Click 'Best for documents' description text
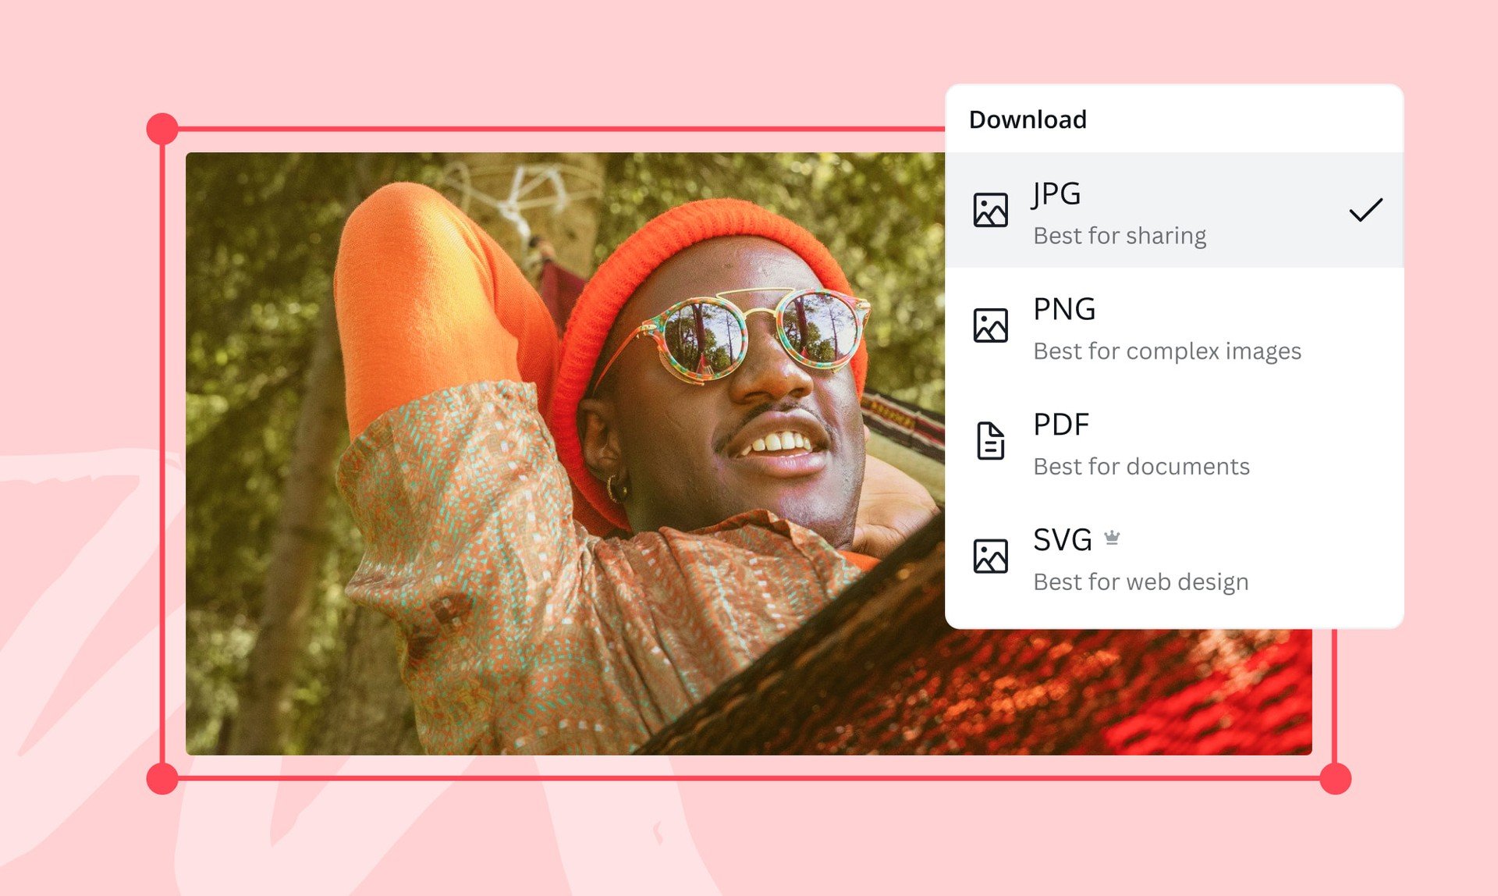This screenshot has width=1498, height=896. (x=1141, y=467)
